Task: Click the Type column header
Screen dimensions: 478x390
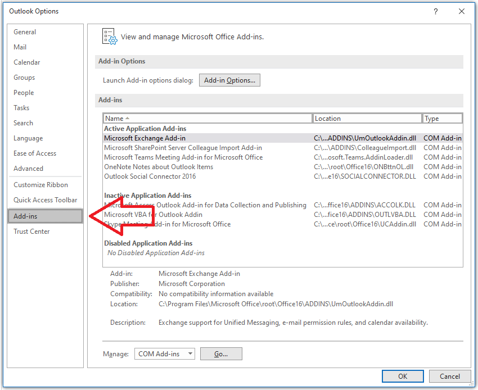Action: click(x=442, y=119)
